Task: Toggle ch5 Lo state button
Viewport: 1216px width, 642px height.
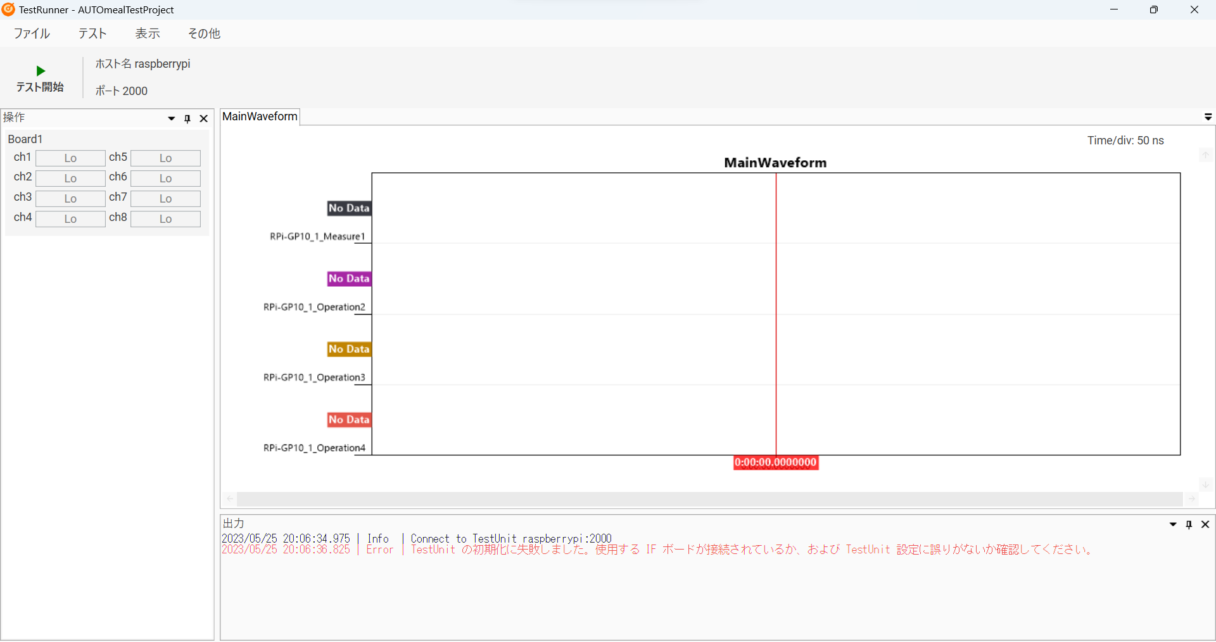Action: click(165, 158)
